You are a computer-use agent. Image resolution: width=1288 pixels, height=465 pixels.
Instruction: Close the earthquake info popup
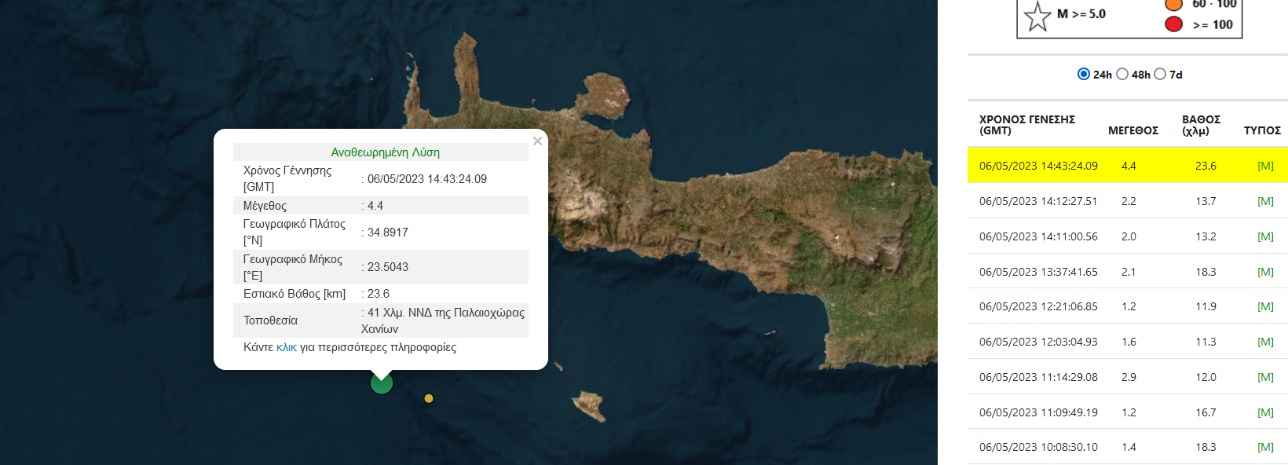tap(537, 141)
